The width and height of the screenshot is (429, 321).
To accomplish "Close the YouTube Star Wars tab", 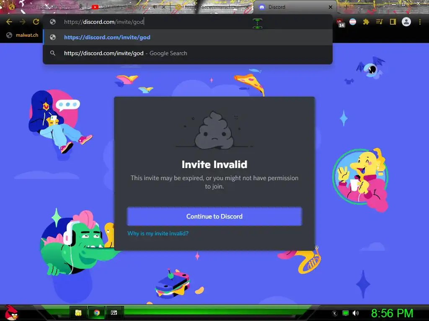I will point(164,8).
